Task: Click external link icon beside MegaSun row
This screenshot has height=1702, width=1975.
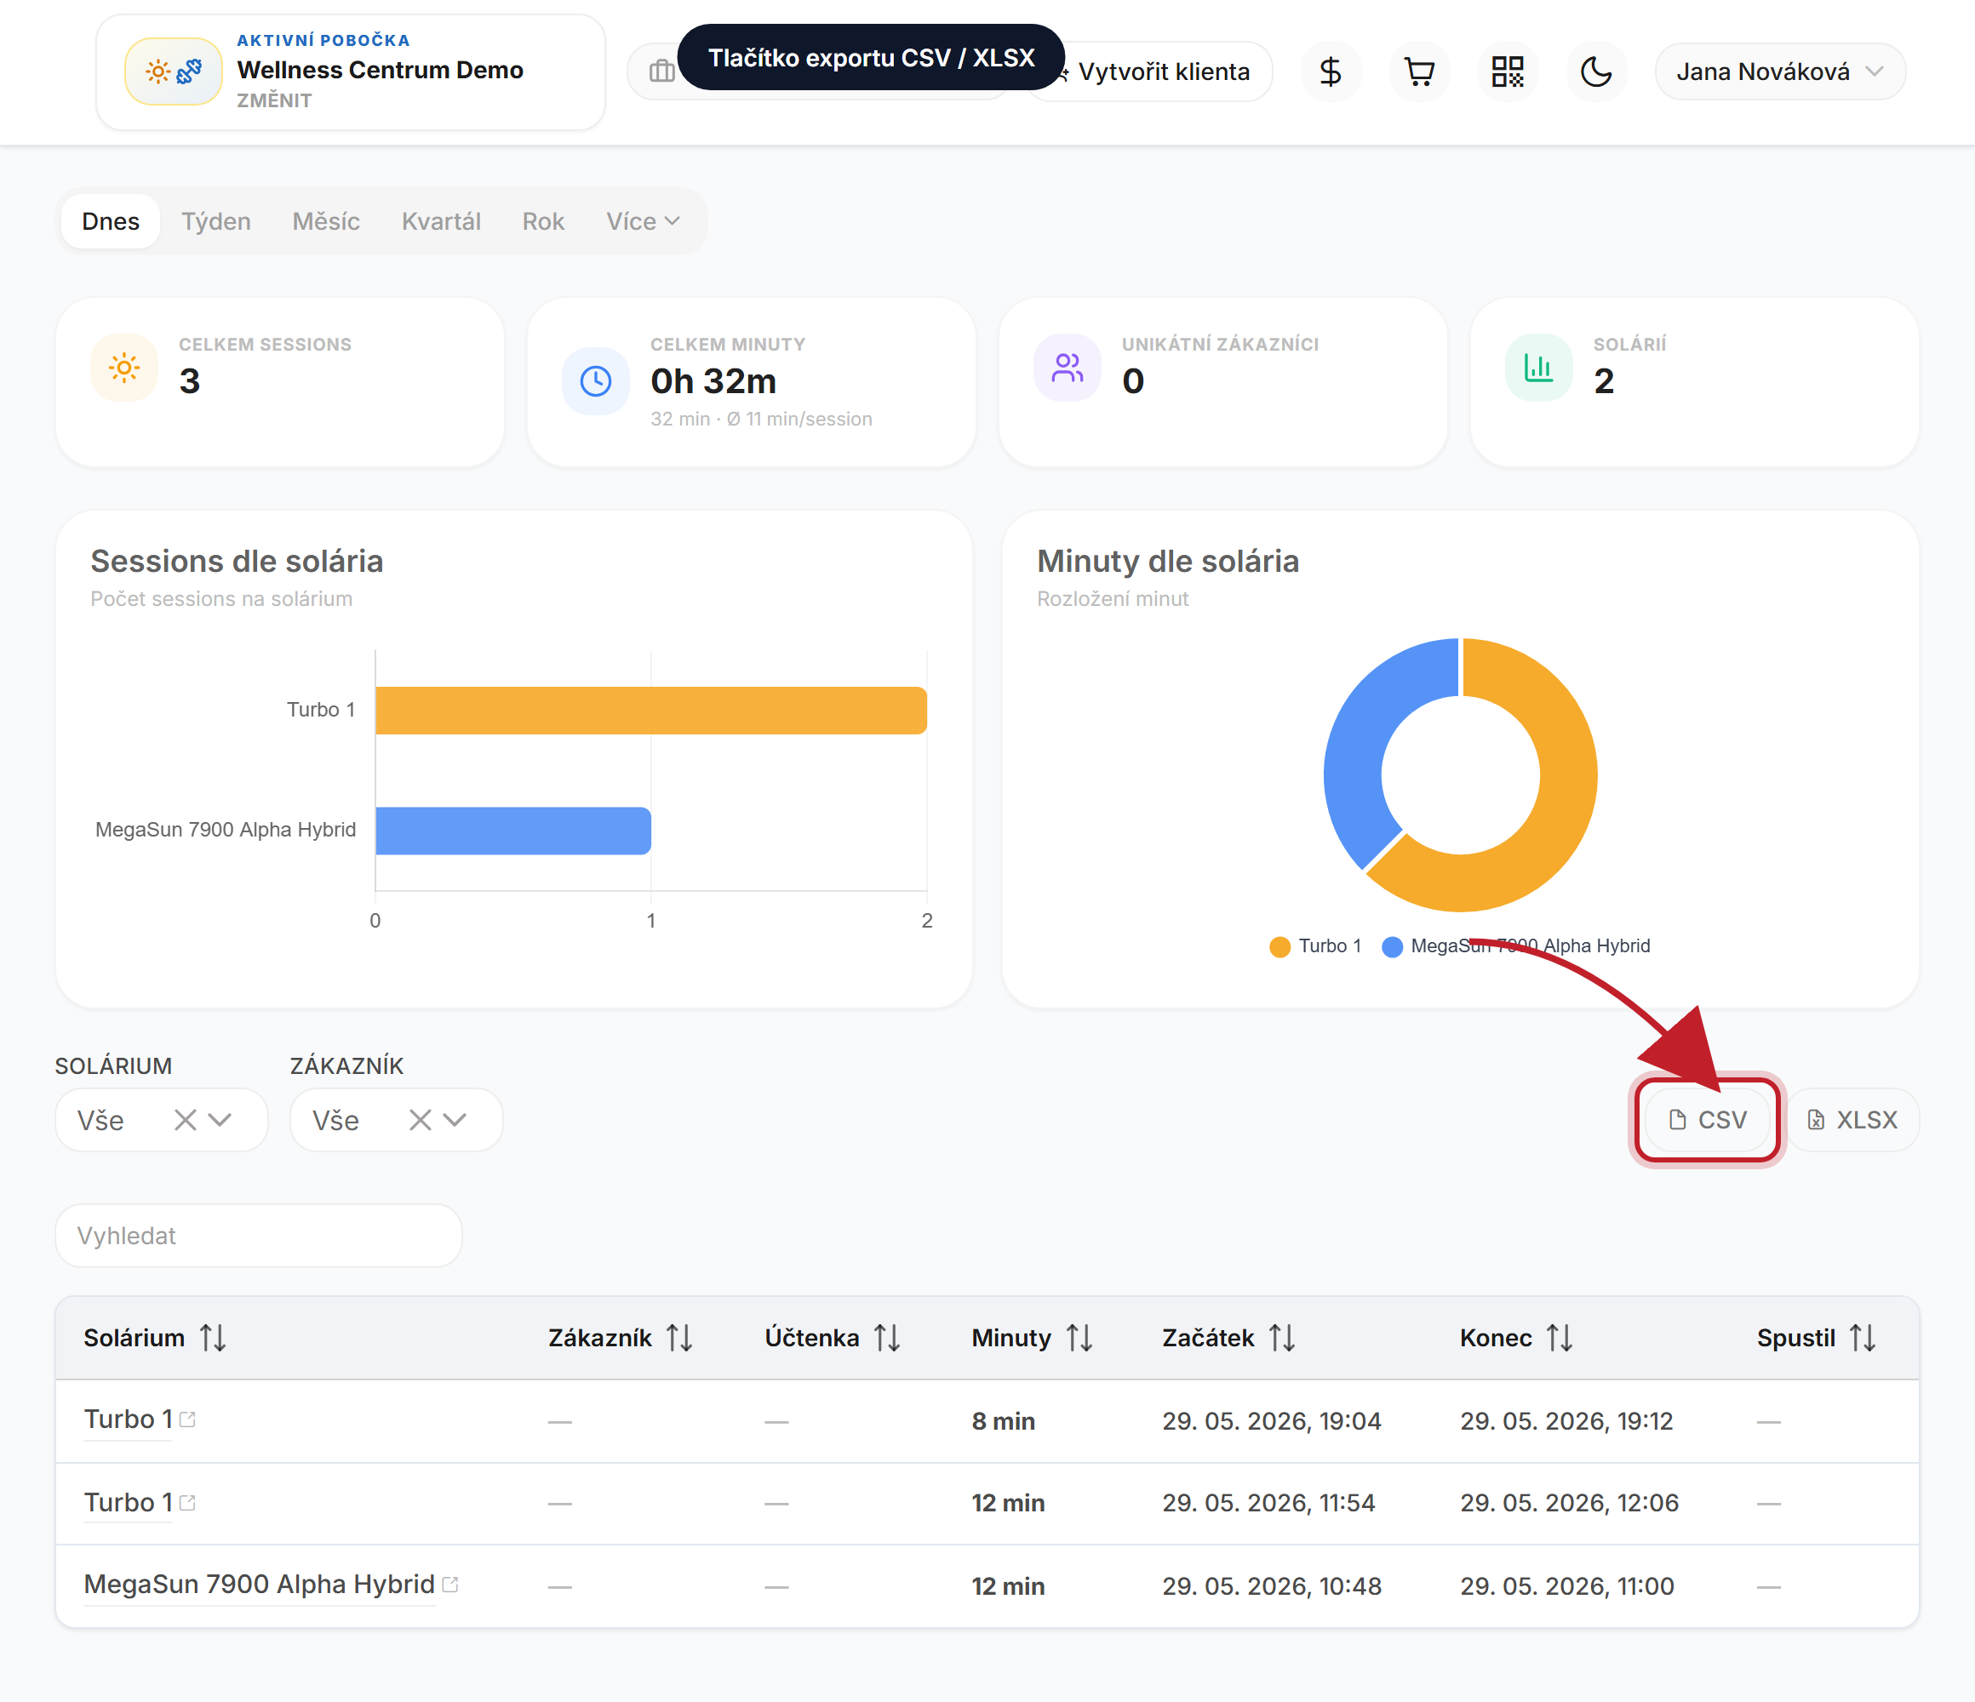Action: tap(451, 1584)
